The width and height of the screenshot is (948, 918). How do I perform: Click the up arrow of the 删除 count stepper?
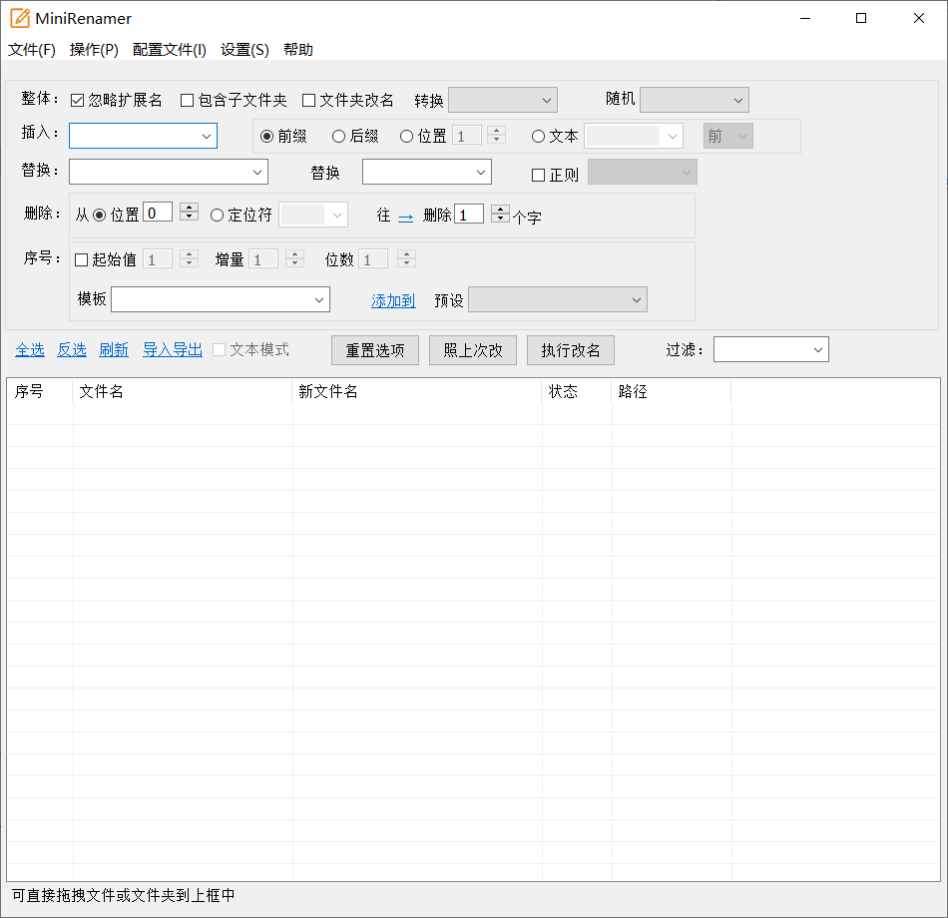click(500, 208)
